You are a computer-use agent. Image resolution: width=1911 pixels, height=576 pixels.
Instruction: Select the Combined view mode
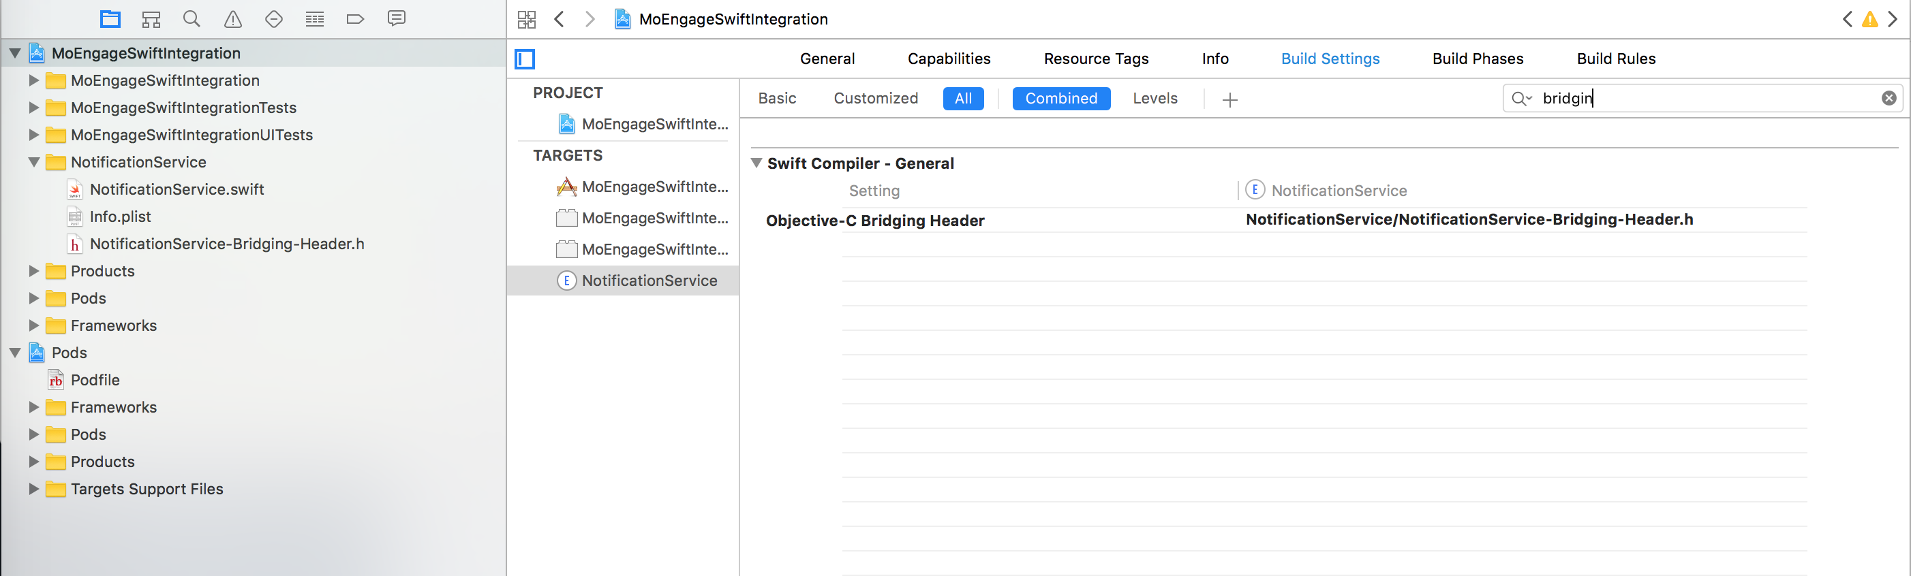1061,99
